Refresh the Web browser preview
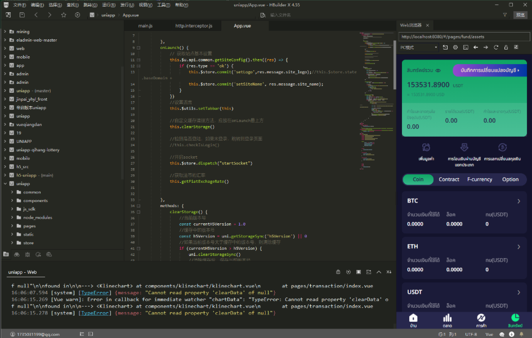This screenshot has height=338, width=532. [496, 47]
